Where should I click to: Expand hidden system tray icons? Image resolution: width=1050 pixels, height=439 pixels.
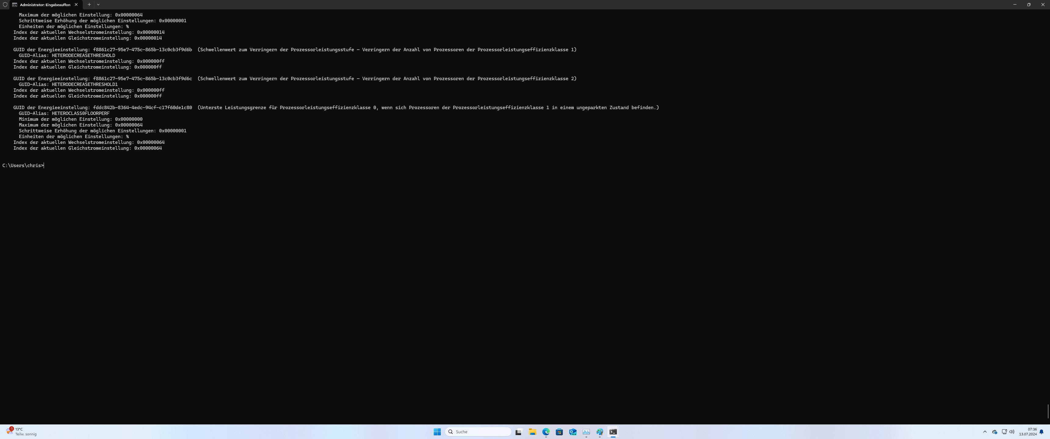[985, 432]
